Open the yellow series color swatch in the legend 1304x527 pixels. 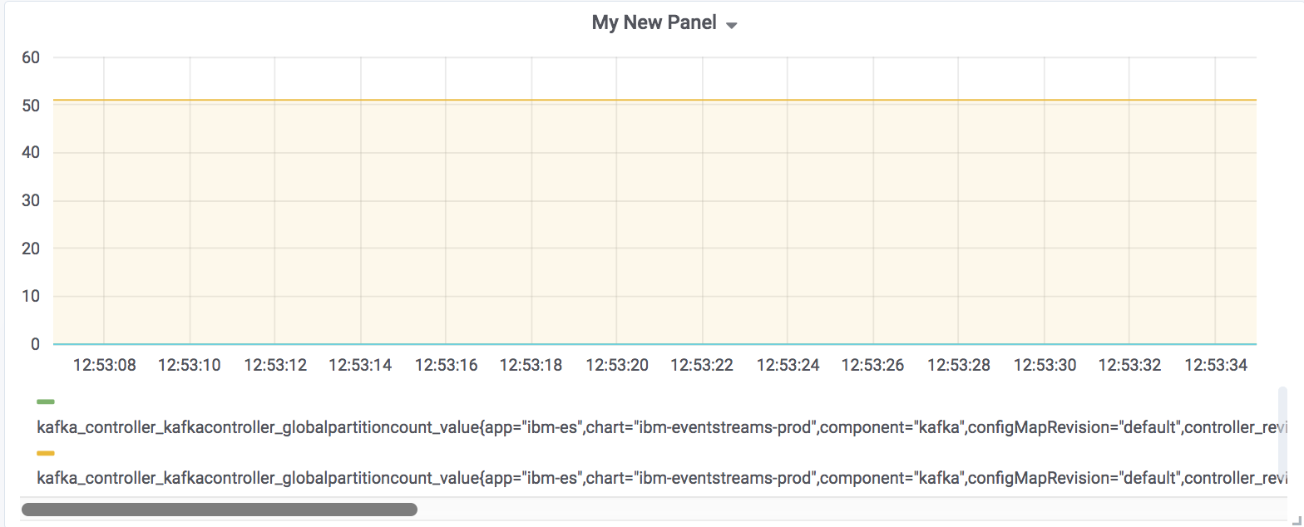pos(46,453)
